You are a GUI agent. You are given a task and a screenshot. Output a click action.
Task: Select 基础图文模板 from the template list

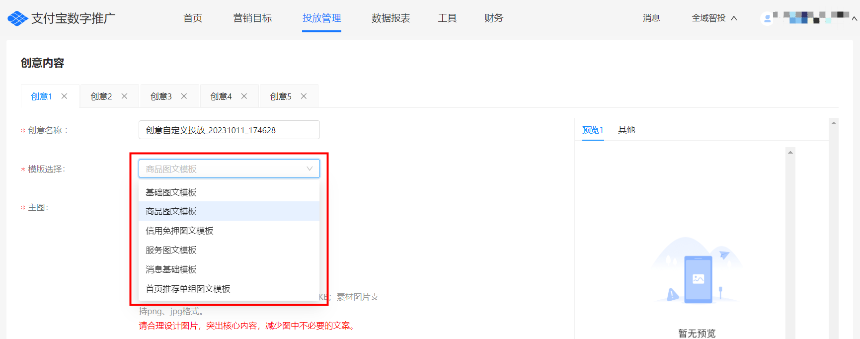(171, 192)
